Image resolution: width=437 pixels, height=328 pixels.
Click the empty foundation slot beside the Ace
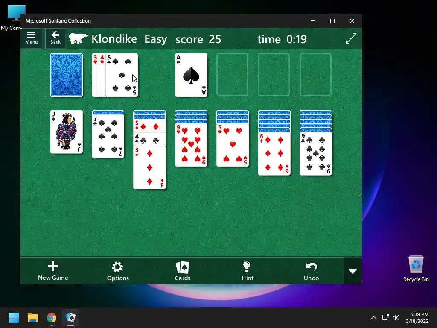[233, 75]
